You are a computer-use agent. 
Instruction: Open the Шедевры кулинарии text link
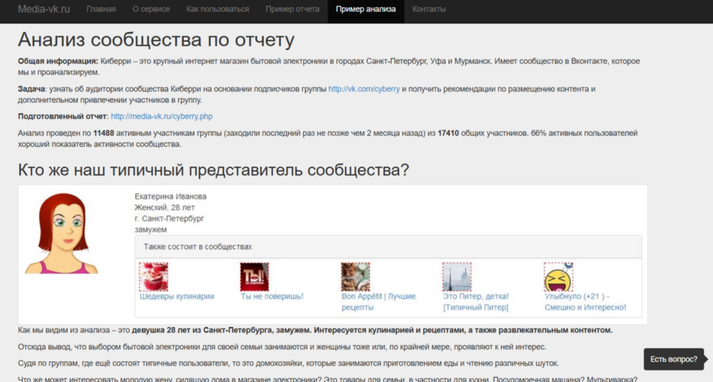[x=177, y=296]
